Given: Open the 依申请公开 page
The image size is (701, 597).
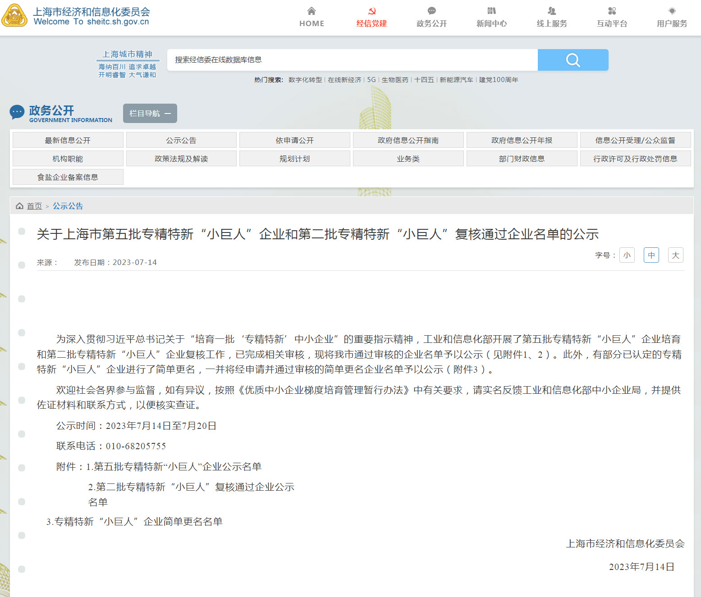Looking at the screenshot, I should [x=295, y=140].
